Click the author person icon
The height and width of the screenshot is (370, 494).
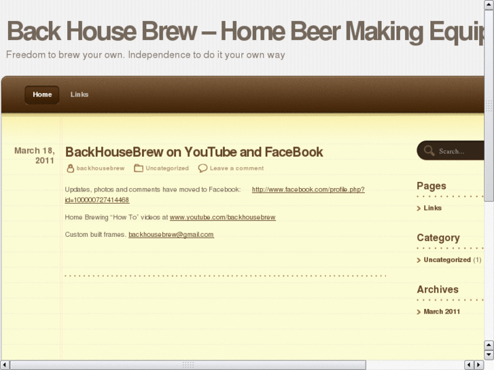(x=70, y=168)
